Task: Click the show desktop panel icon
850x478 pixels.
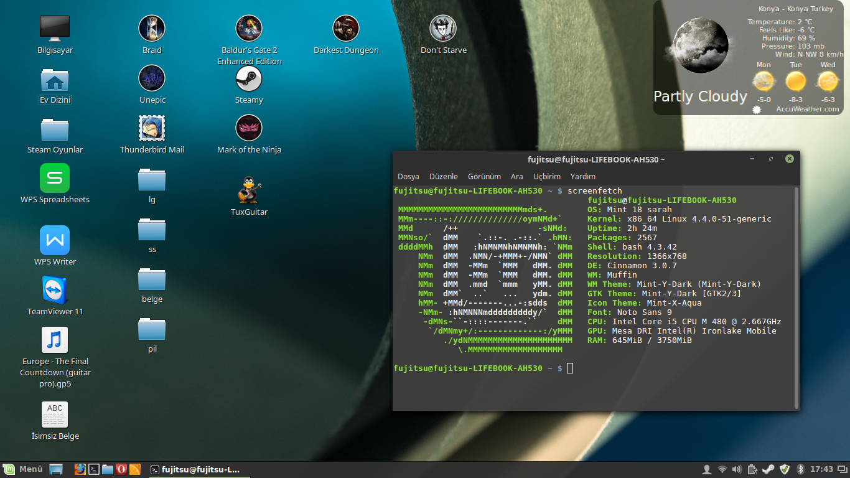Action: pos(57,469)
